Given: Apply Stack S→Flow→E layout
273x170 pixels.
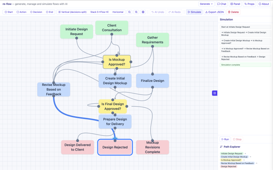Looking at the screenshot, I should (100, 12).
